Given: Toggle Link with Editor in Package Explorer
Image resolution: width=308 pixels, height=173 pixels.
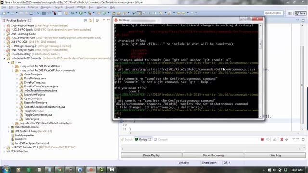Looking at the screenshot, I should point(90,20).
